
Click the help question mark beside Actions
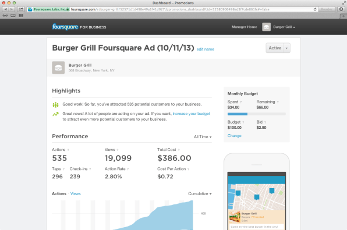68,150
